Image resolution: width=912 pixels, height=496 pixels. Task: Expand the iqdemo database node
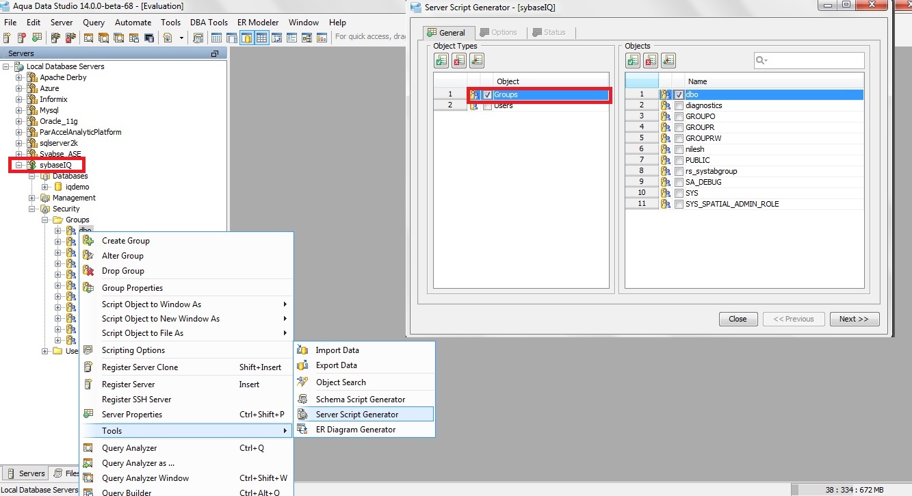point(45,187)
